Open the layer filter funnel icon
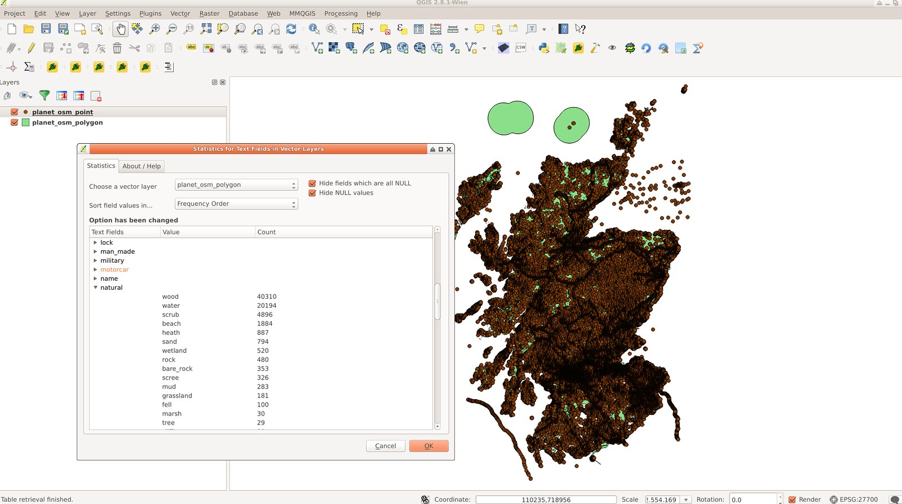Screen dimensions: 902x504 pos(44,95)
